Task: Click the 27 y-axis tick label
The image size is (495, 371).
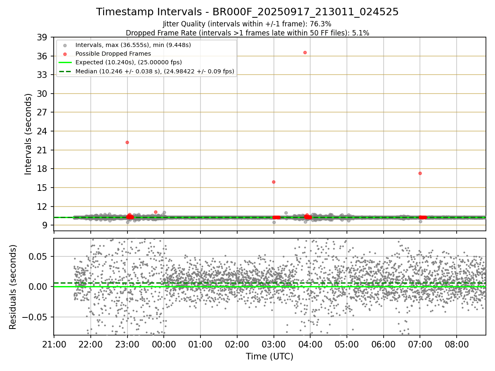Action: 42,113
